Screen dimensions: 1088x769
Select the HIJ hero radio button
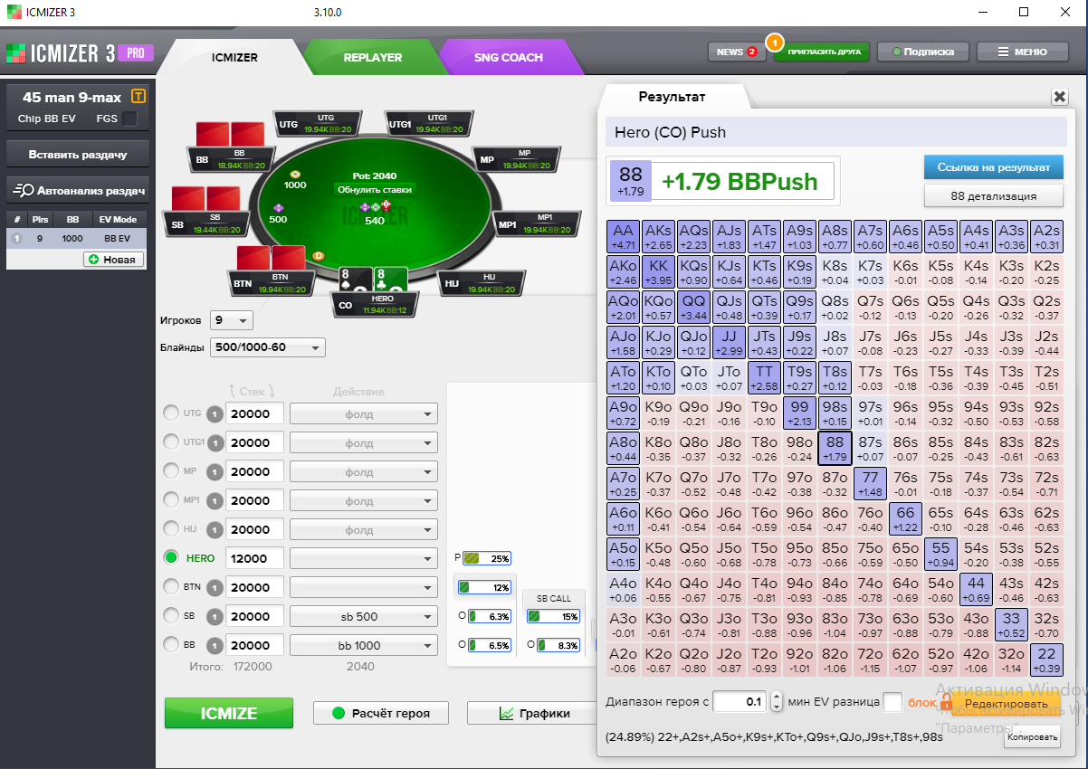tap(170, 528)
